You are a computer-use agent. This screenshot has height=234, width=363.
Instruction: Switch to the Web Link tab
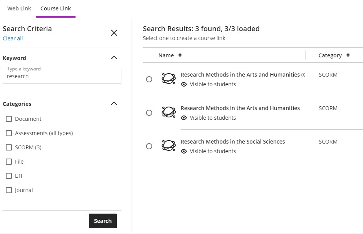click(19, 8)
